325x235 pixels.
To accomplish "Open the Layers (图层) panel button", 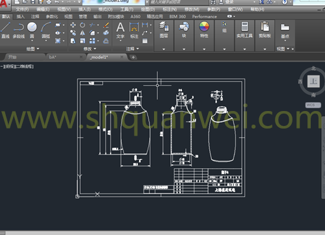I will click(164, 30).
